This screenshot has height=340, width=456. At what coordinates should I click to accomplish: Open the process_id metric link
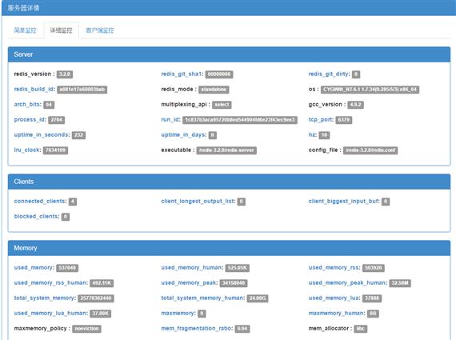pyautogui.click(x=30, y=119)
